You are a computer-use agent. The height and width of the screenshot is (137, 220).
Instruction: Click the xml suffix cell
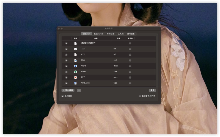click(x=115, y=60)
